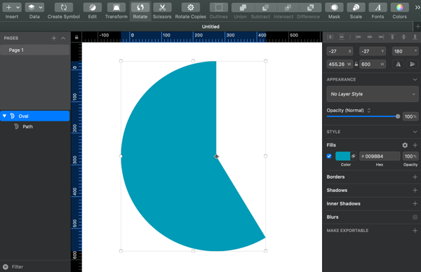Open the Colors panel
The width and height of the screenshot is (421, 272).
click(399, 8)
